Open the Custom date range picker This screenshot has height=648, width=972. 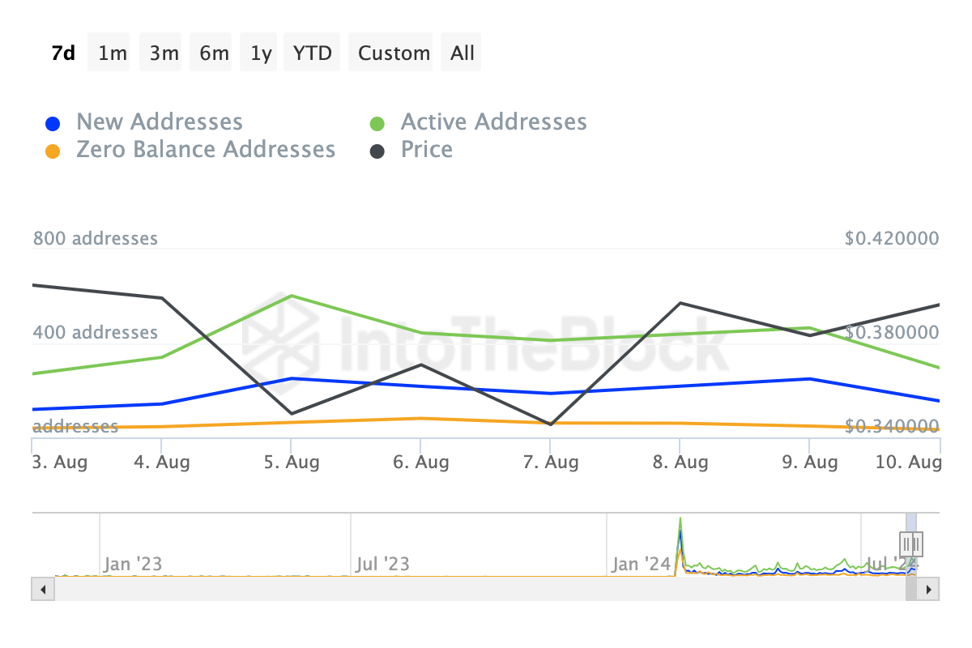click(x=394, y=53)
